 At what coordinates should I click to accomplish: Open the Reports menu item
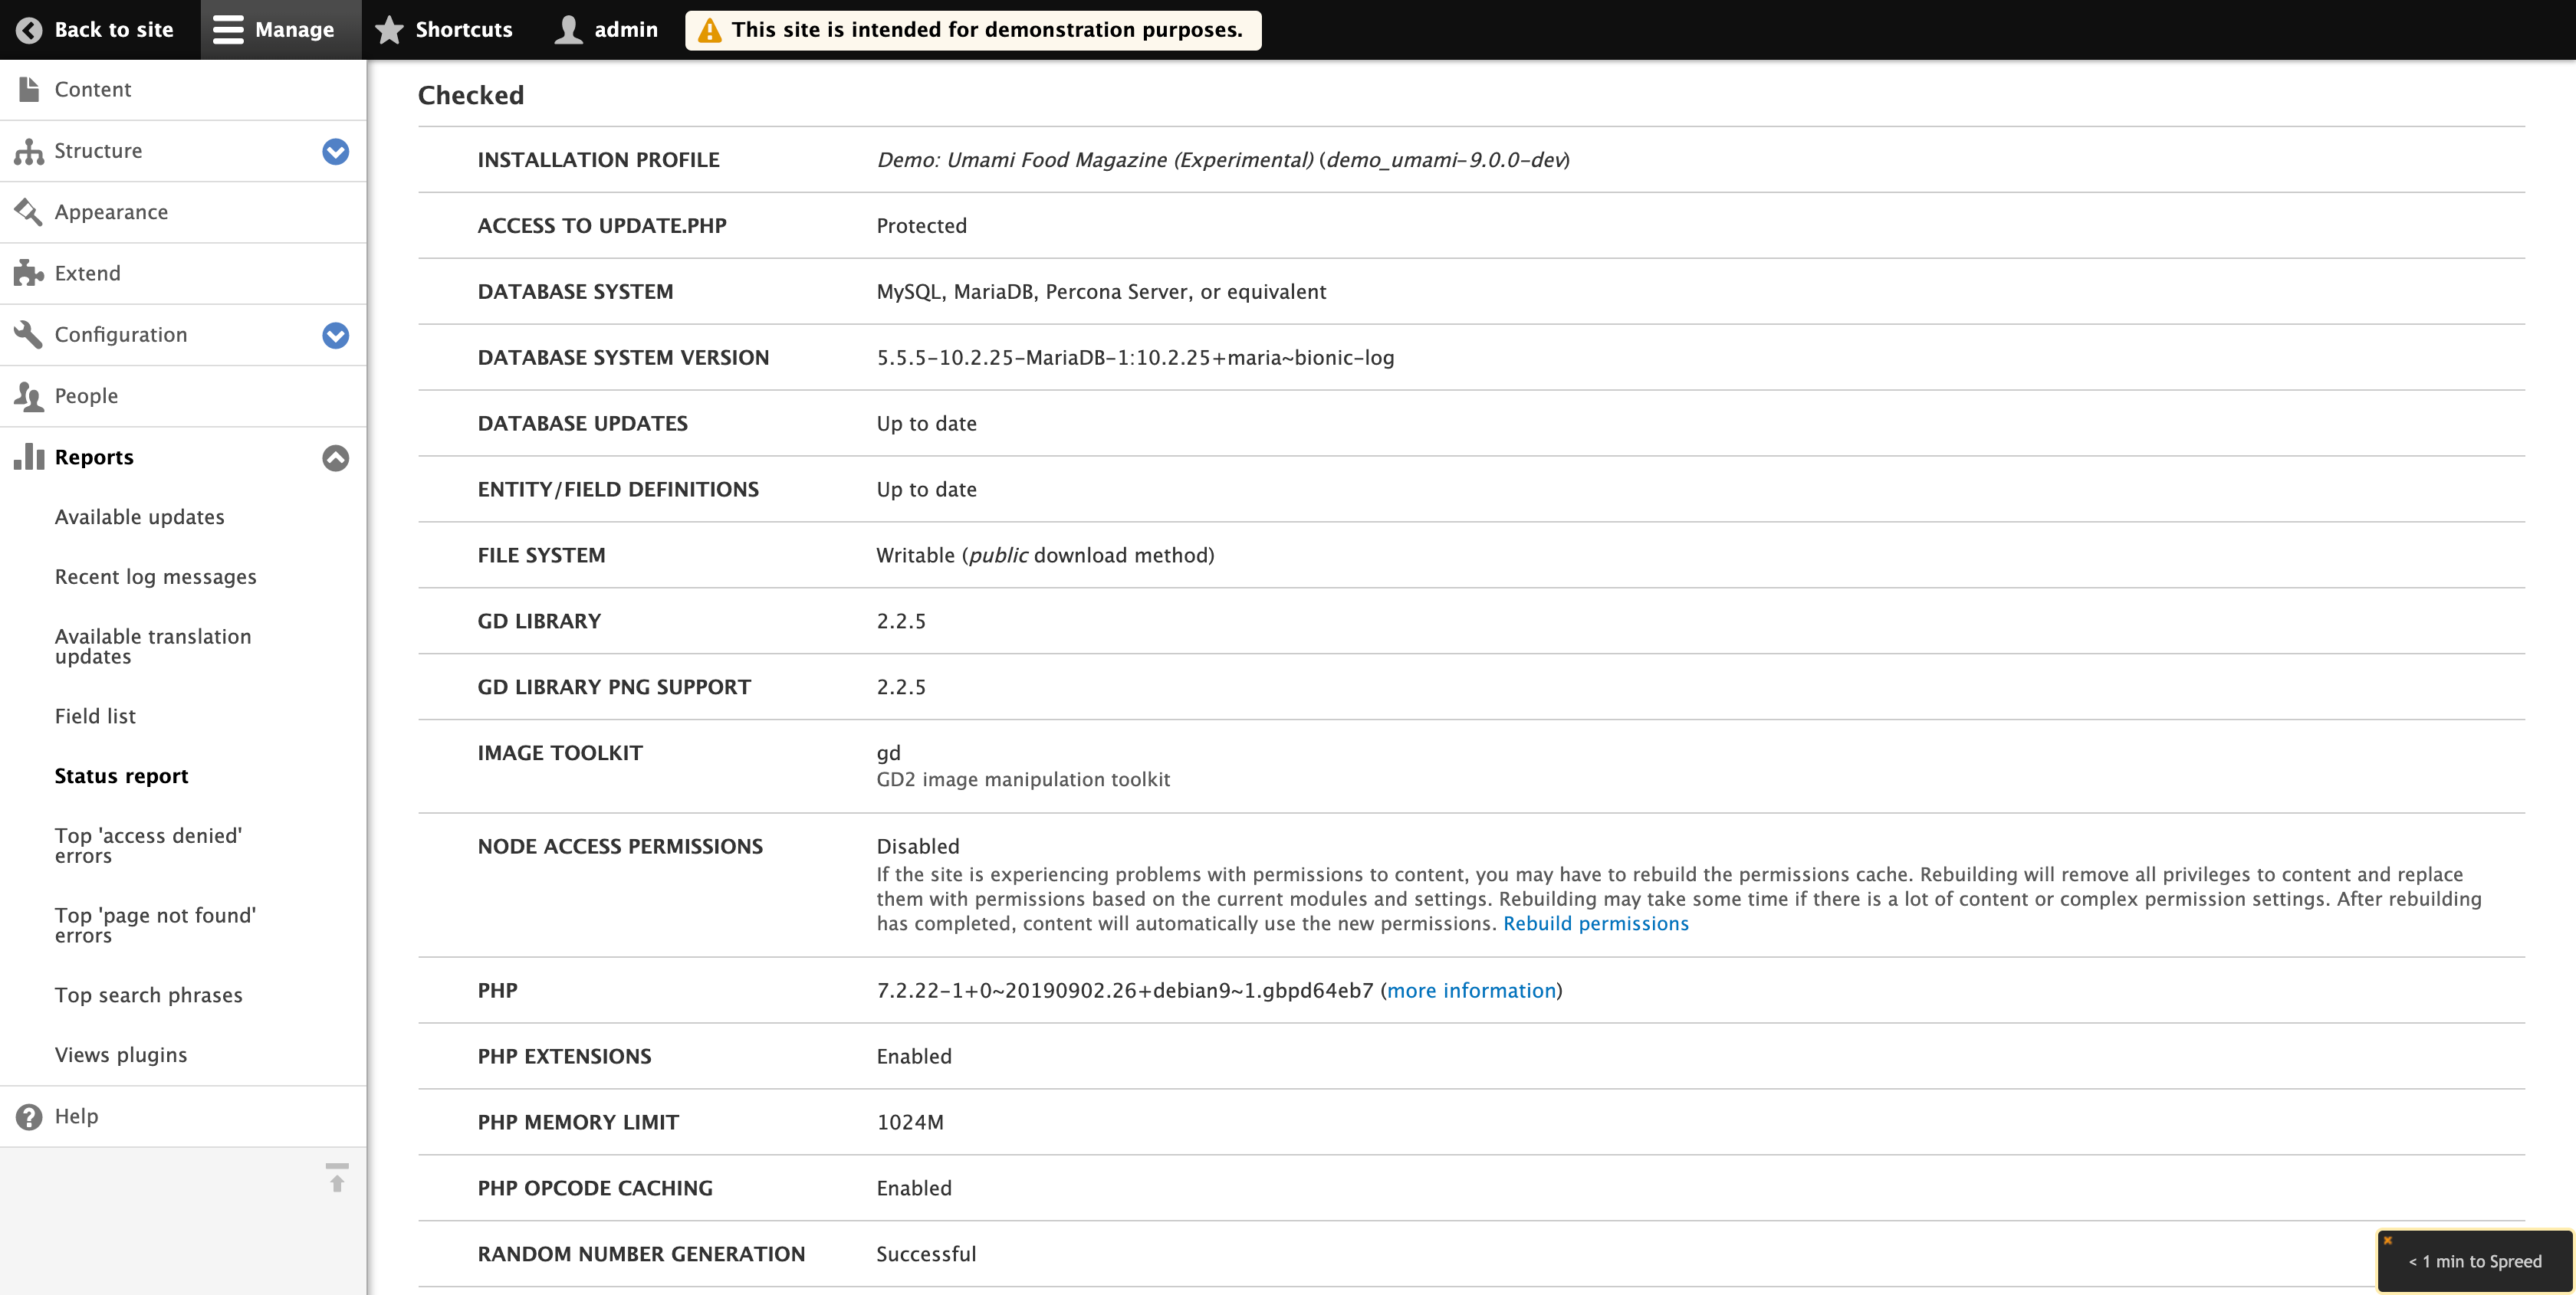pyautogui.click(x=94, y=457)
